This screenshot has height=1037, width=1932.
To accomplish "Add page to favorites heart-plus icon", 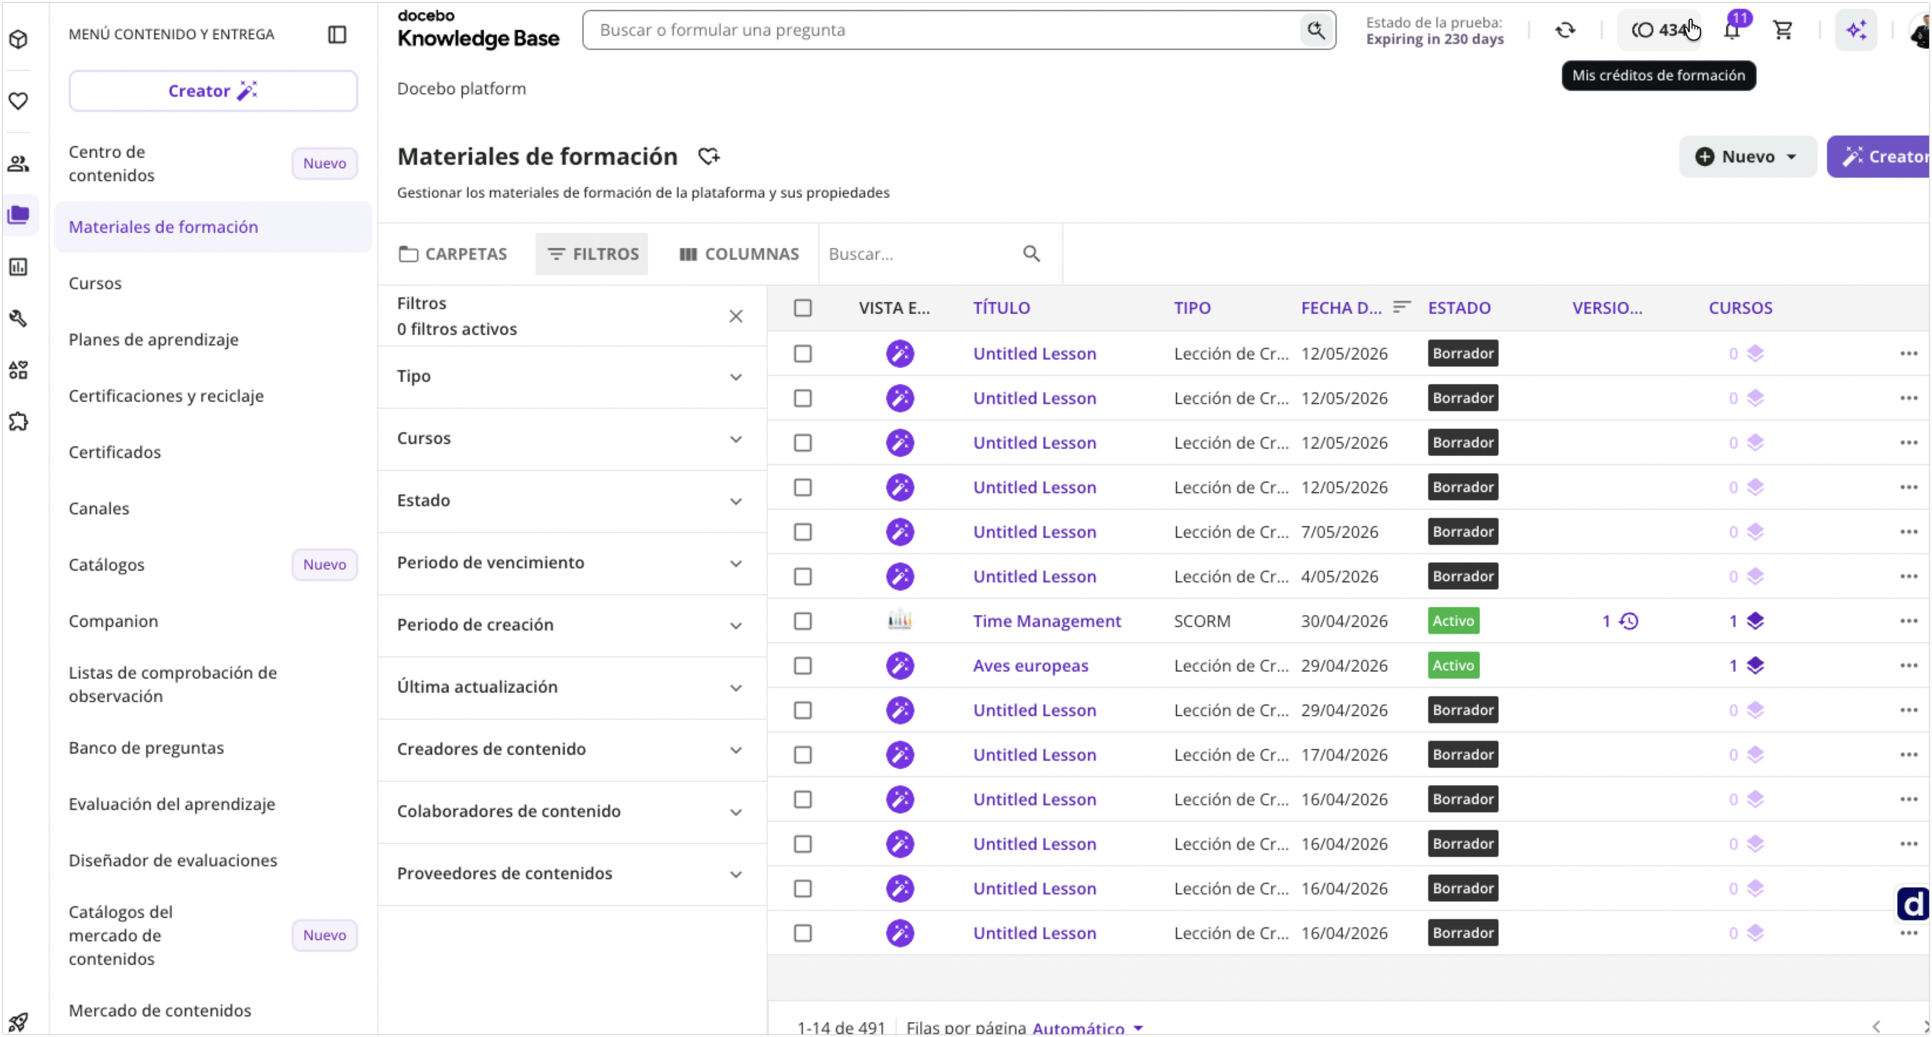I will pyautogui.click(x=709, y=156).
